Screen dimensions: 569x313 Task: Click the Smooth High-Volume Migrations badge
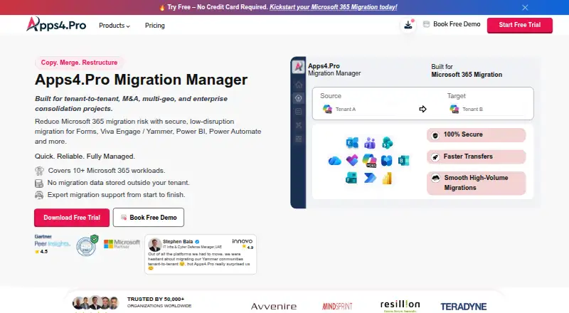click(476, 183)
